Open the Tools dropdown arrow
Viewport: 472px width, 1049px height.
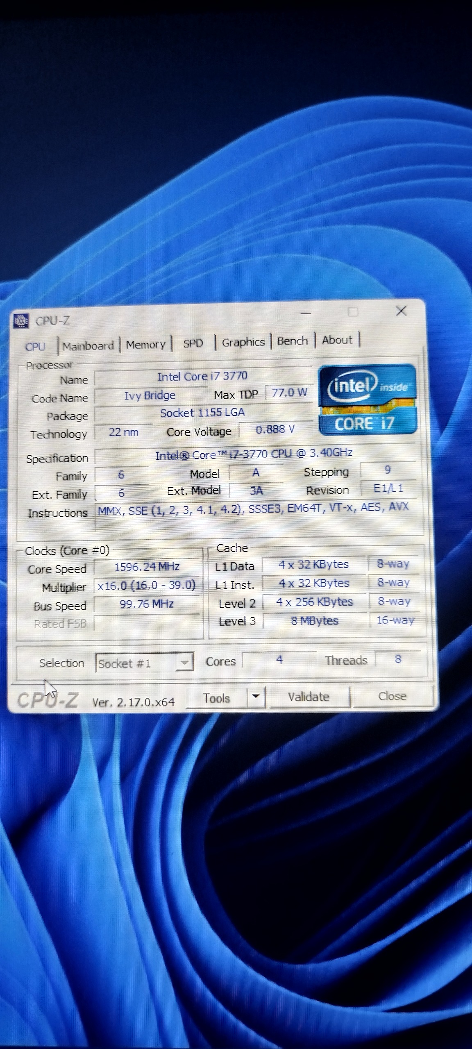tap(256, 696)
